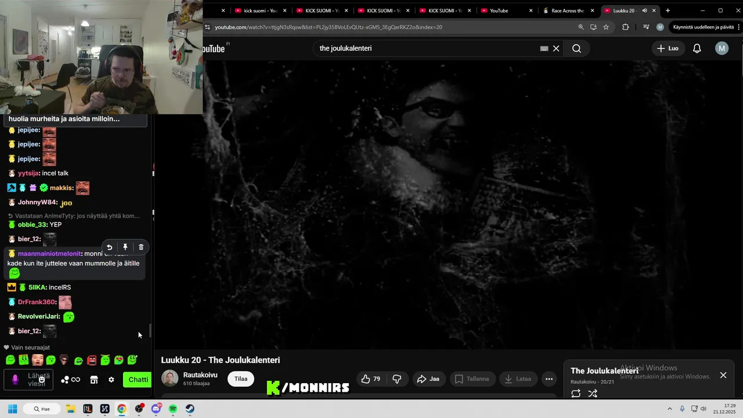Open YouTube notifications bell
This screenshot has height=418, width=743.
(697, 48)
